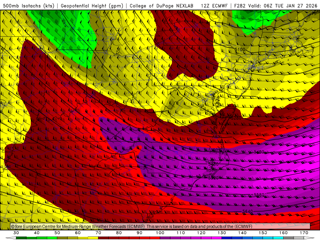Click the ECMWF copyright notice banner
320x240 pixels.
(160, 226)
